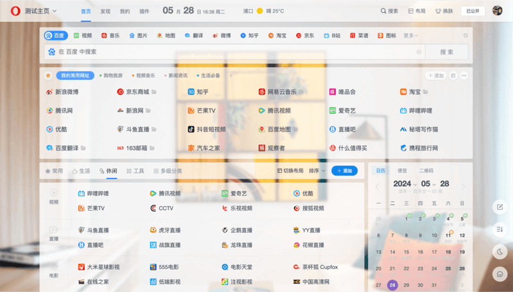
Task: Click the 添加 button in bookmarks panel
Action: (x=436, y=76)
